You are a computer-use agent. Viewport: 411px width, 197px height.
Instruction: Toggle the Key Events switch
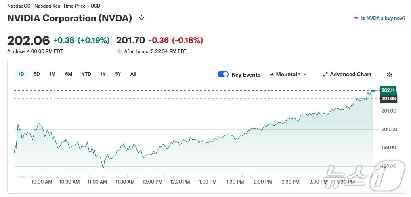tap(223, 75)
